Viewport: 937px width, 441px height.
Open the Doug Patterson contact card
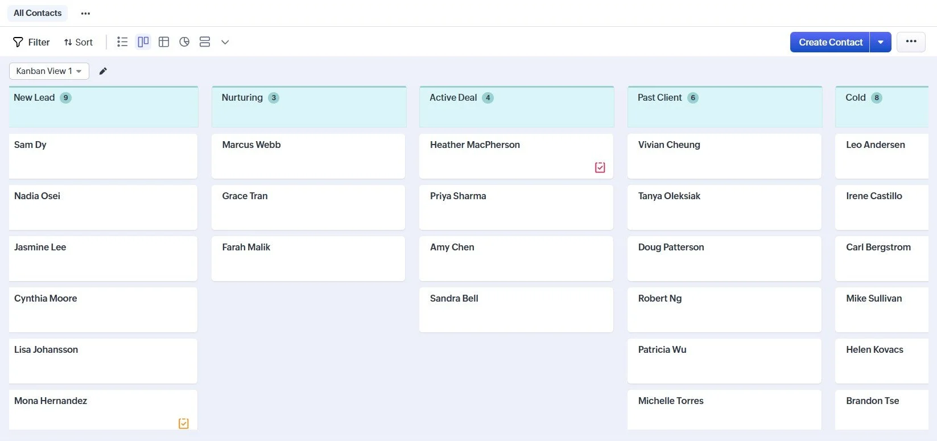click(724, 259)
